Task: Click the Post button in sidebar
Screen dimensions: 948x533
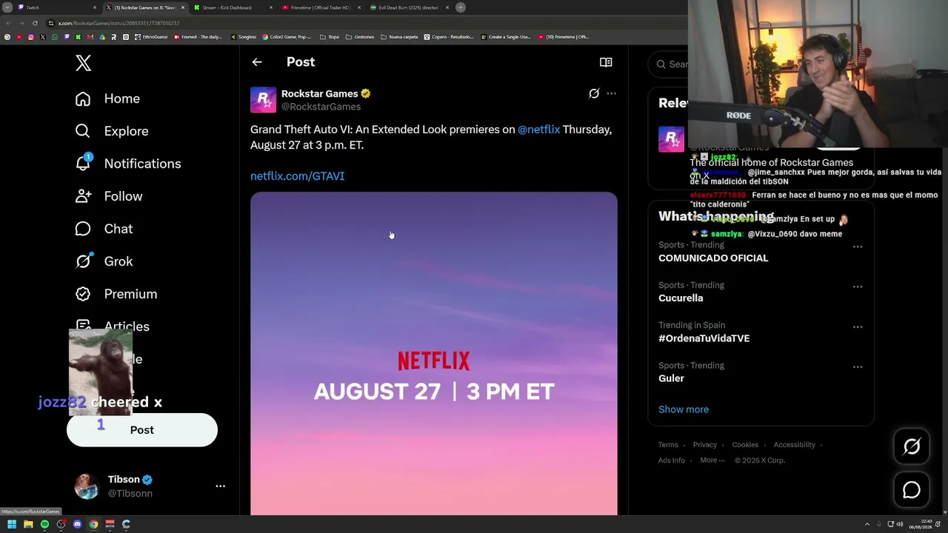Action: pos(142,430)
